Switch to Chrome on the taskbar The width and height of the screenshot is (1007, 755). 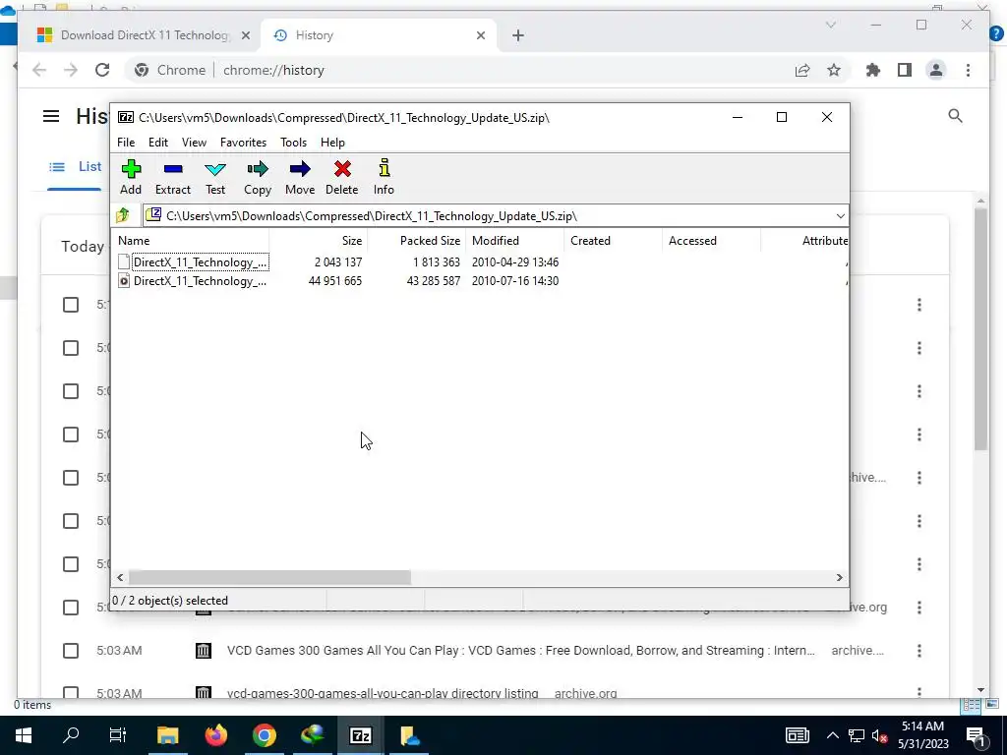(264, 735)
